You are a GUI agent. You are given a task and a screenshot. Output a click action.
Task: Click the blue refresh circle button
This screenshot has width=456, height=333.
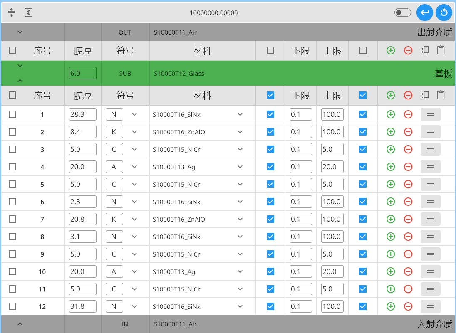[x=444, y=12]
